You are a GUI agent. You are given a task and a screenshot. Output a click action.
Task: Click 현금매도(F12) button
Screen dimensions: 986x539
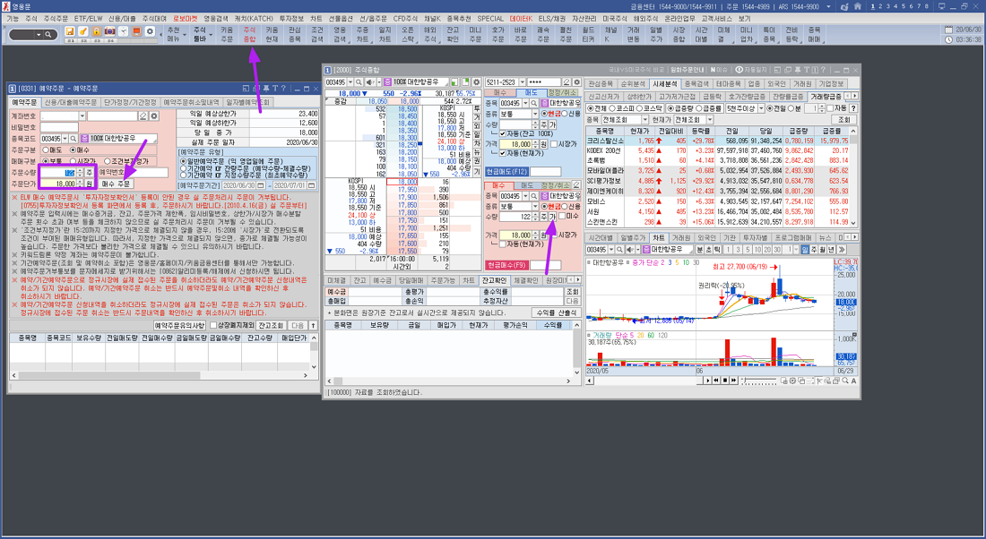coord(506,172)
